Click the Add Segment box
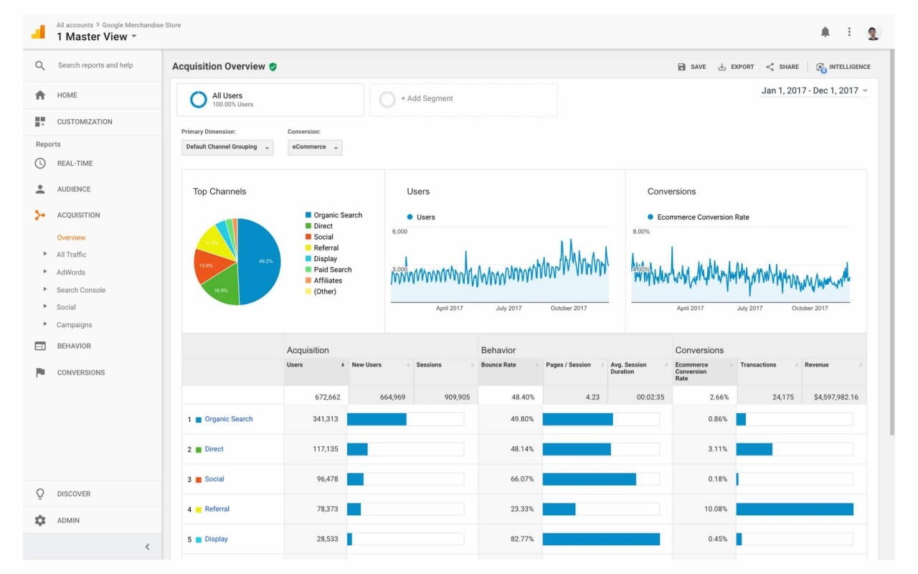 [x=463, y=100]
